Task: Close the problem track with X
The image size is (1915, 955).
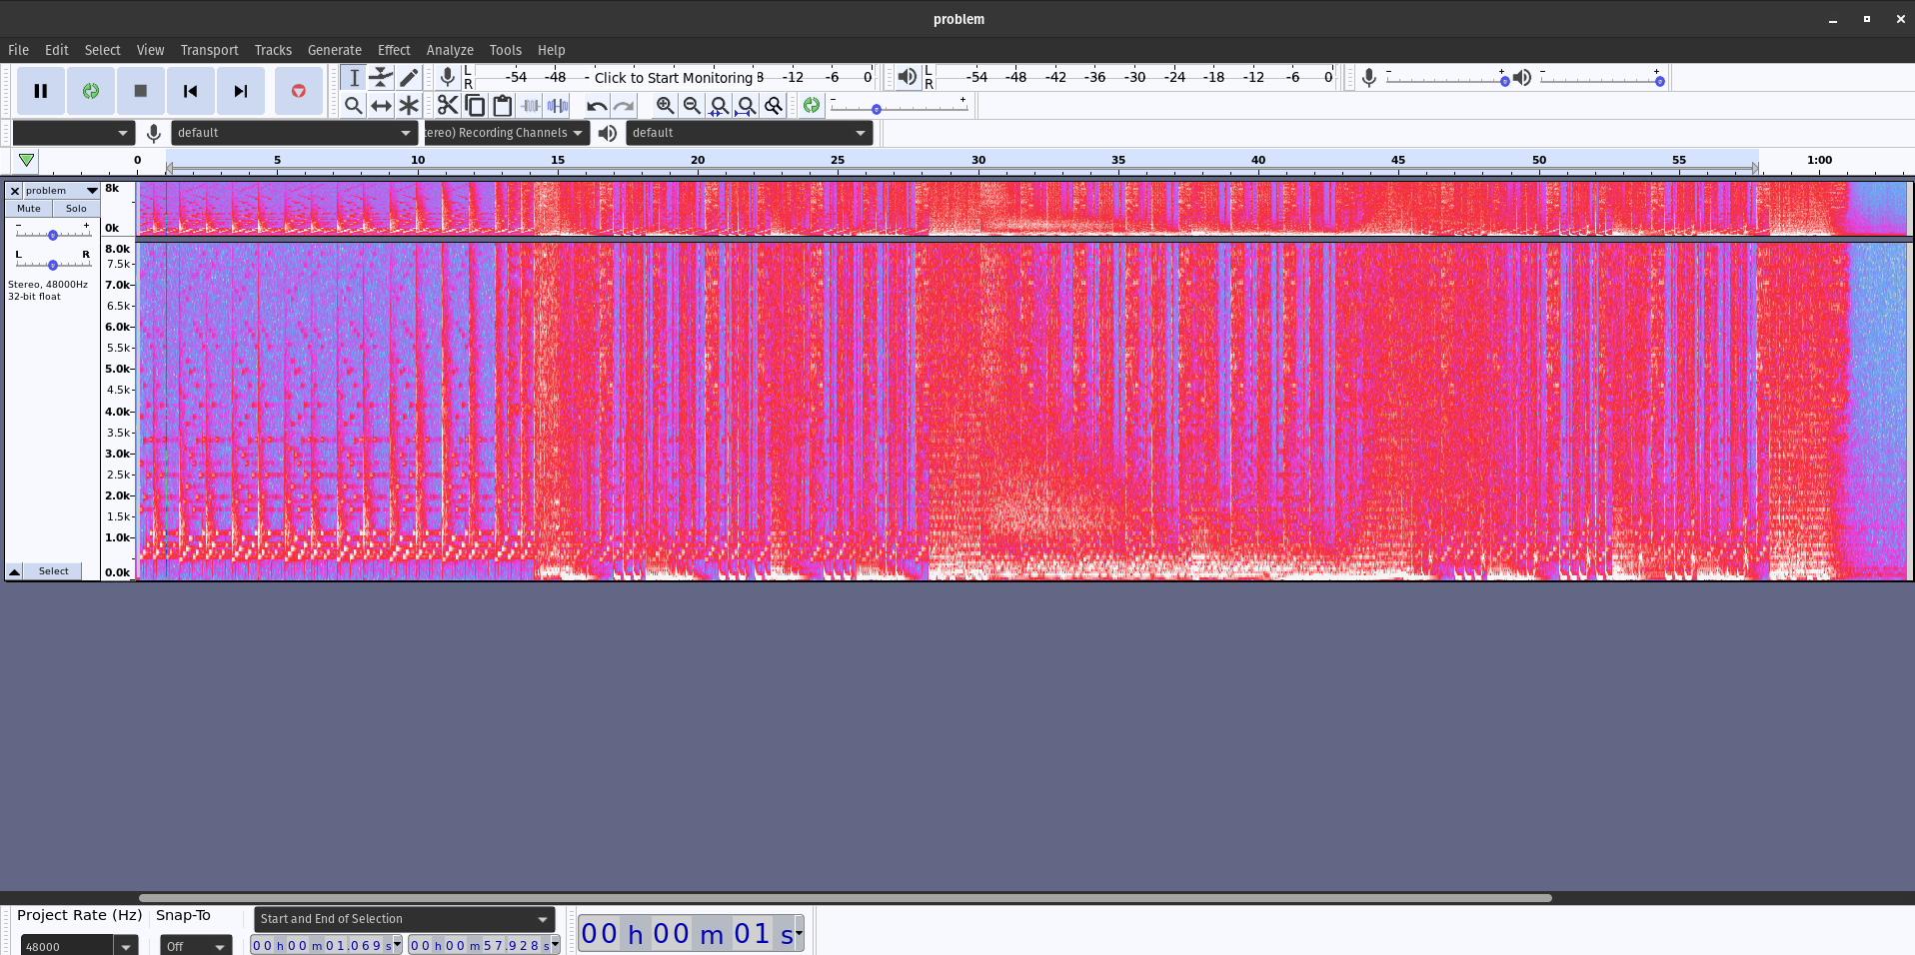Action: tap(15, 191)
